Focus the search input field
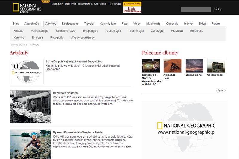 (196, 10)
